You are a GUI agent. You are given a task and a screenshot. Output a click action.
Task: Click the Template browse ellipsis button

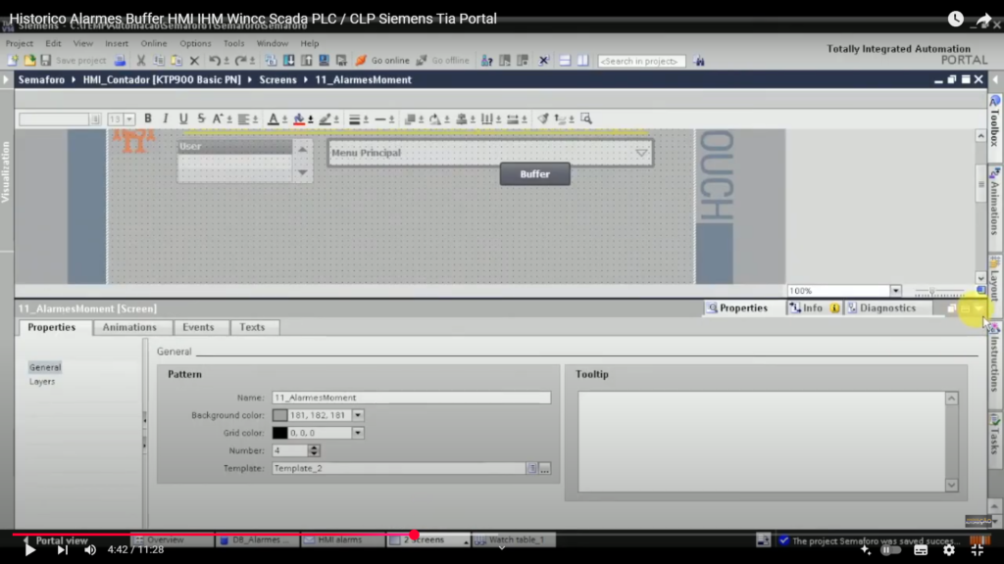pyautogui.click(x=544, y=469)
